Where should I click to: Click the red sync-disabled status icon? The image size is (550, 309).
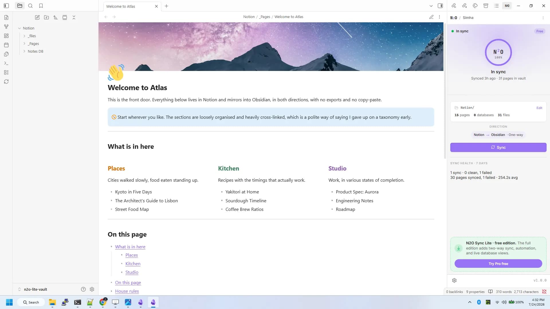(544, 292)
